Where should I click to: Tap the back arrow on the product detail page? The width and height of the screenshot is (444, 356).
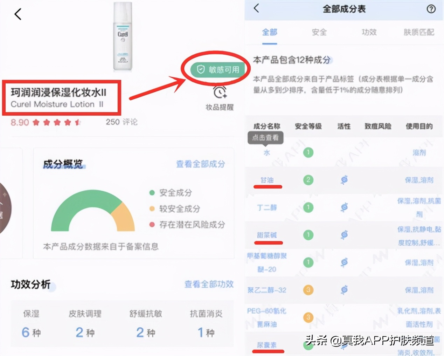(18, 14)
